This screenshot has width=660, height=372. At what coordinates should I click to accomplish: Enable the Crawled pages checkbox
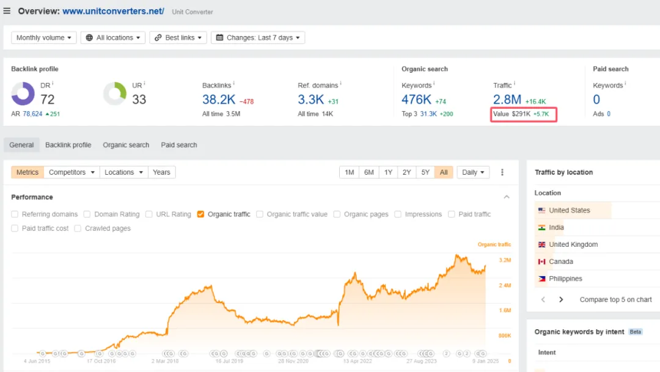78,228
